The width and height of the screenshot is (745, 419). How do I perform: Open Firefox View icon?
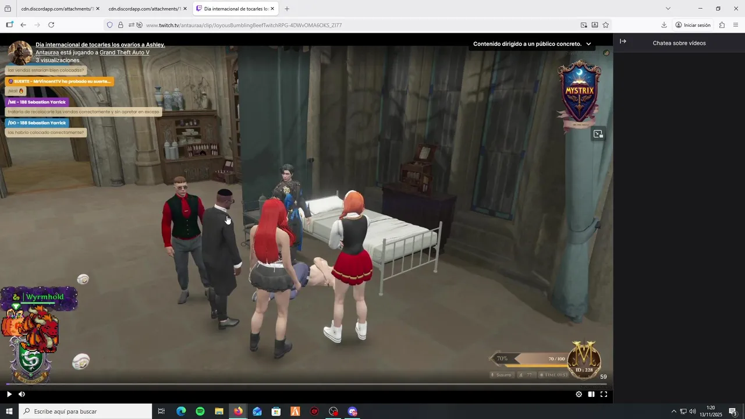click(x=8, y=9)
